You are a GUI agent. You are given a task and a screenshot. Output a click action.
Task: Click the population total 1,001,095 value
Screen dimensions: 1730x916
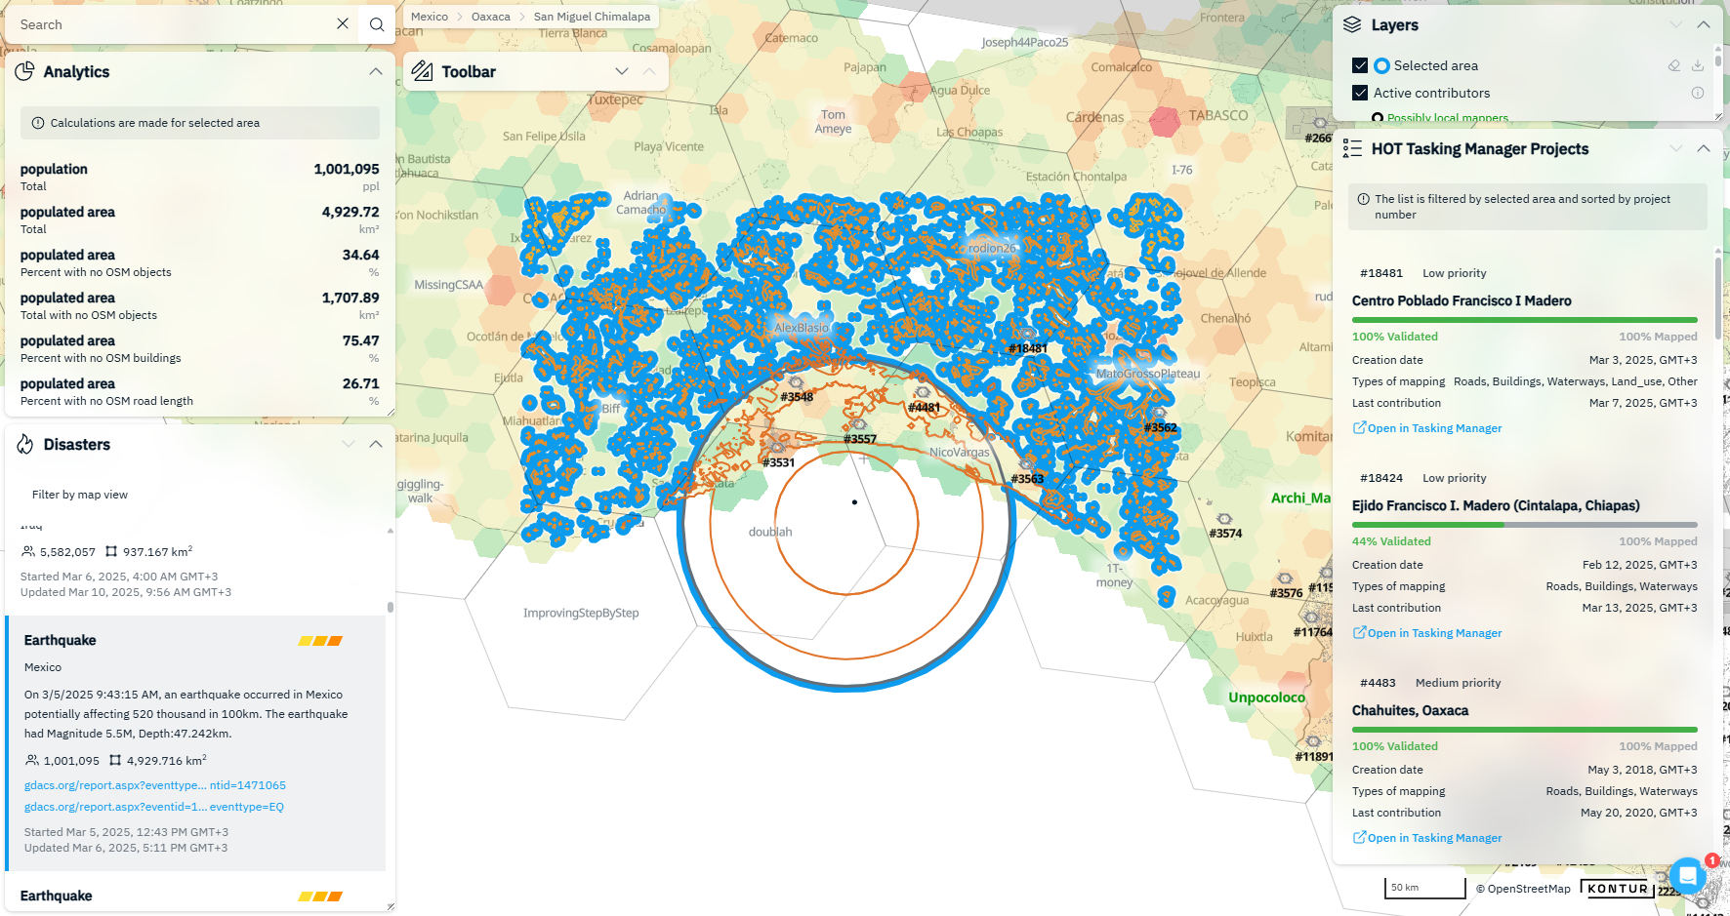[347, 169]
